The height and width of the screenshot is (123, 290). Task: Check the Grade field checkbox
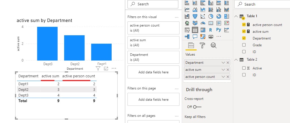point(244,45)
